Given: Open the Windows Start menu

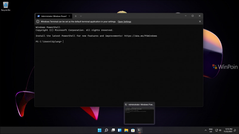Looking at the screenshot, I should [x=99, y=130].
